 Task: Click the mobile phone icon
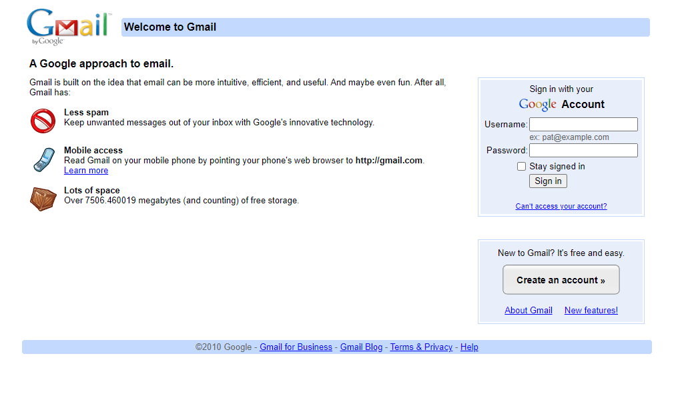pos(44,160)
